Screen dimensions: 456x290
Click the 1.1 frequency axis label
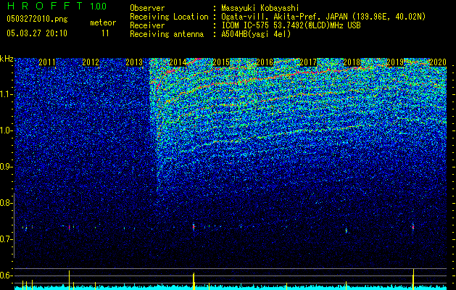7,94
